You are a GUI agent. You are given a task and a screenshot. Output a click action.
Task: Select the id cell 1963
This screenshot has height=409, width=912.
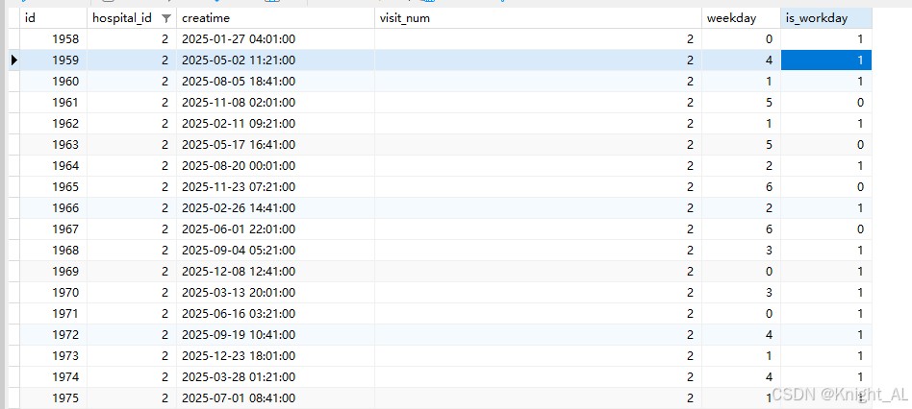54,144
